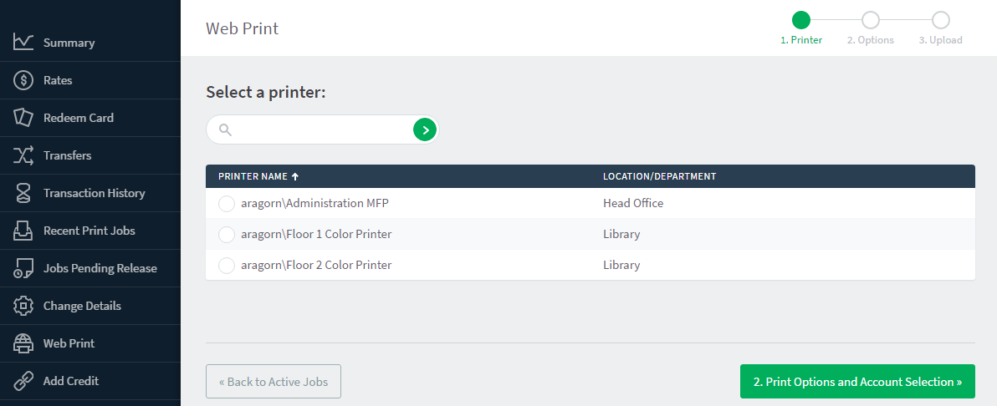
Task: Click the Change Details gear icon
Action: click(x=23, y=306)
